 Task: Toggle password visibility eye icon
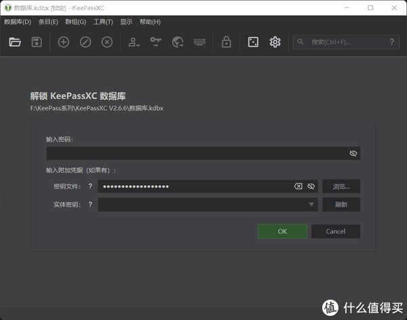pyautogui.click(x=353, y=153)
